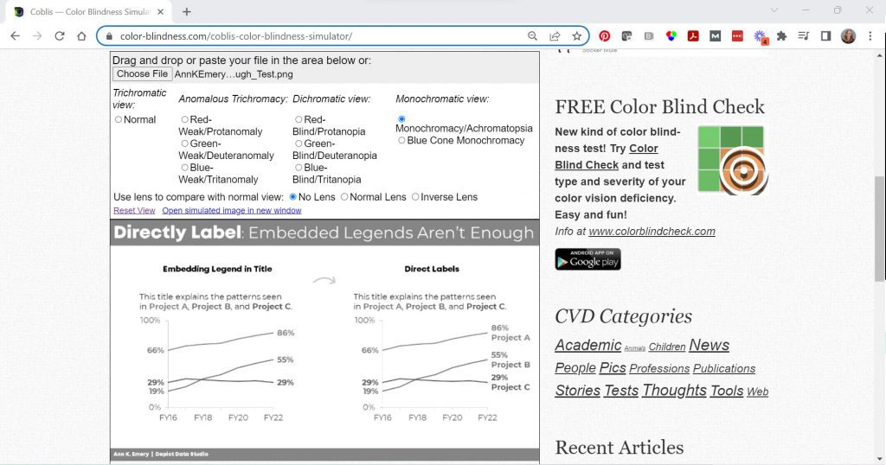Screen dimensions: 886x465
Task: Open the Pics category
Action: [613, 368]
